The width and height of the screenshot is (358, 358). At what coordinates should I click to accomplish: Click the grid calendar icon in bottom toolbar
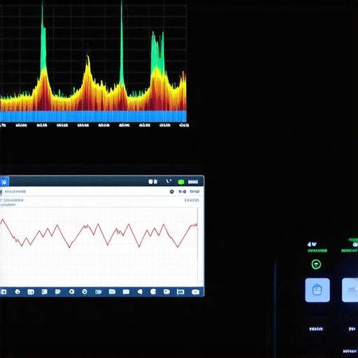click(x=180, y=292)
